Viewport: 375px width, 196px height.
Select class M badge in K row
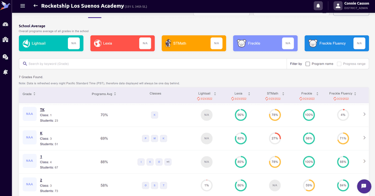pyautogui.click(x=154, y=139)
